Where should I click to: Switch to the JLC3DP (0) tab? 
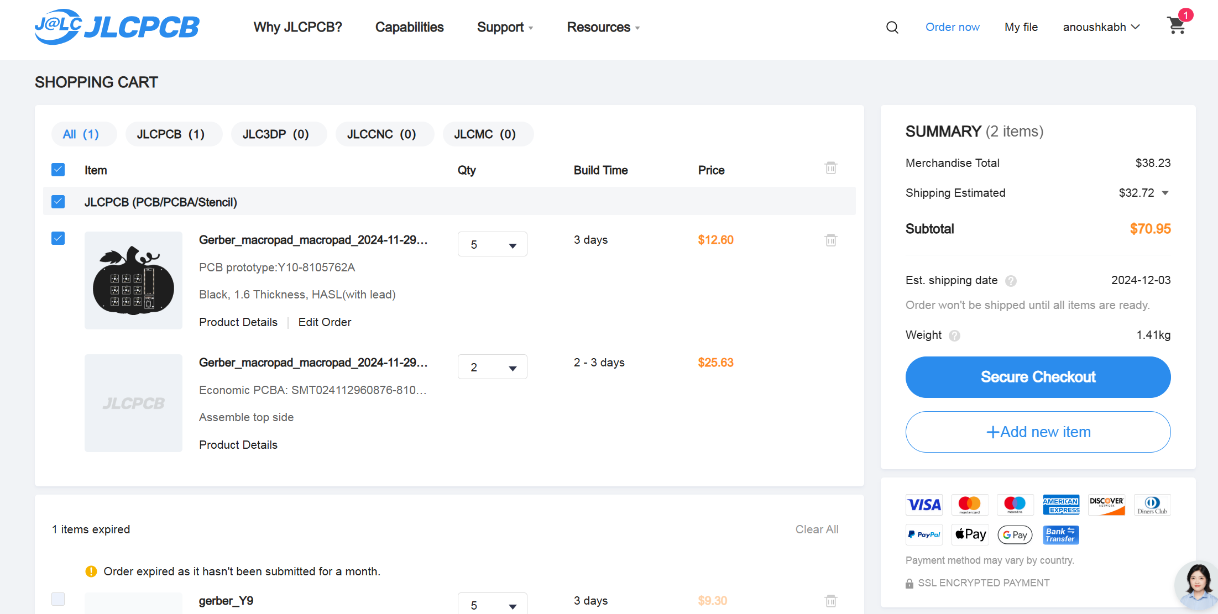(x=275, y=134)
